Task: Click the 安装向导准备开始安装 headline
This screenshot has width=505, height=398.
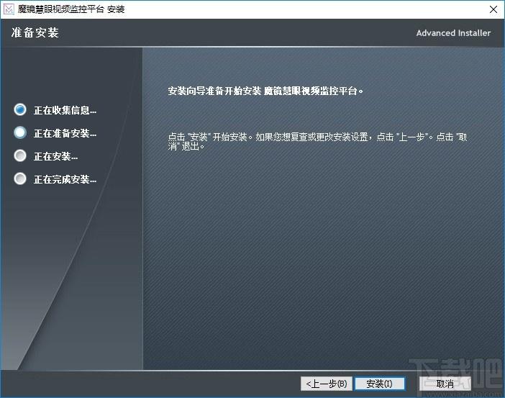Action: point(265,91)
